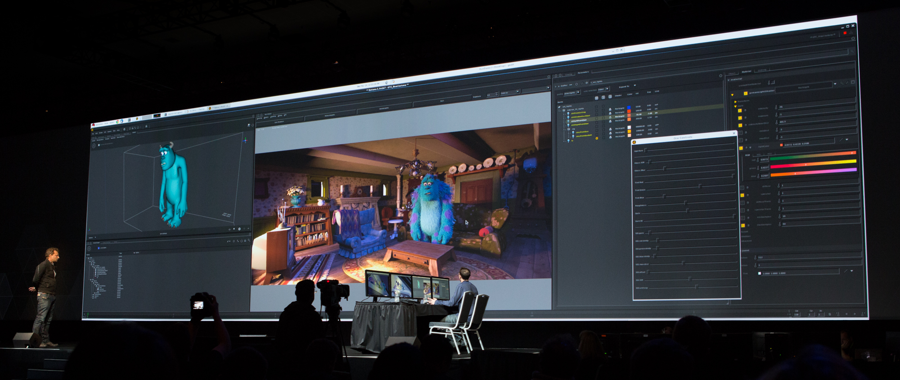Click the S solo column header icon
900x380 pixels.
[603, 97]
